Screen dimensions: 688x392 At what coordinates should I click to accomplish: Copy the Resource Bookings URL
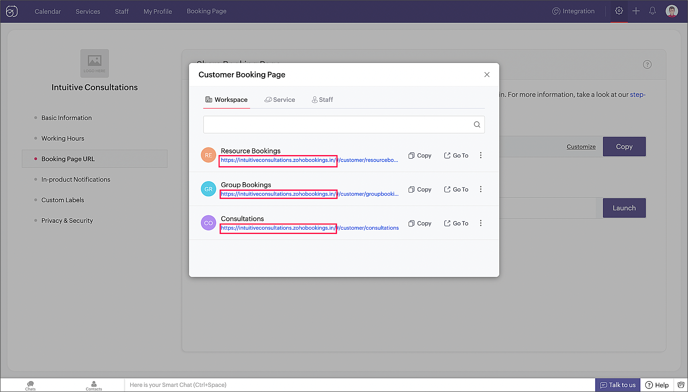click(420, 155)
